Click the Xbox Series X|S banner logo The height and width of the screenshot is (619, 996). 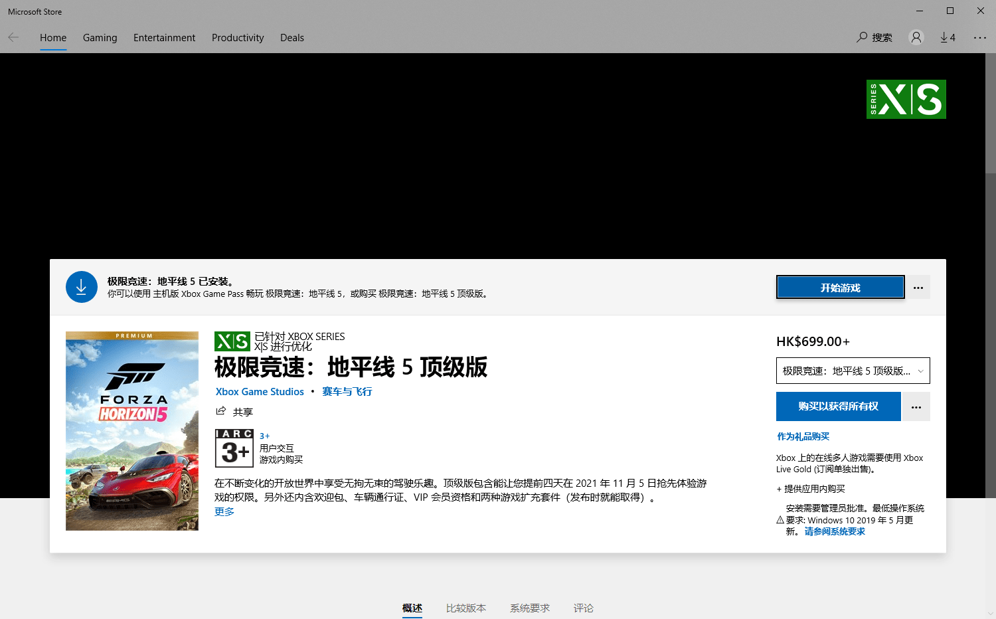pos(906,99)
